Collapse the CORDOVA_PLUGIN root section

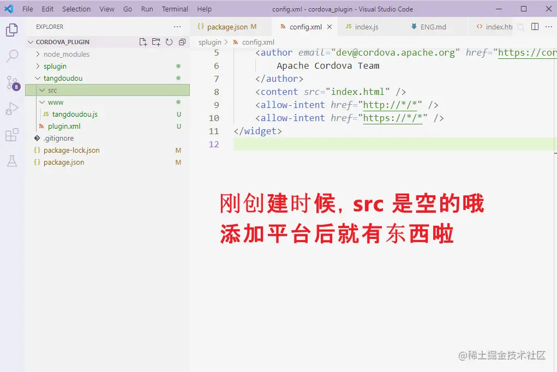(31, 42)
